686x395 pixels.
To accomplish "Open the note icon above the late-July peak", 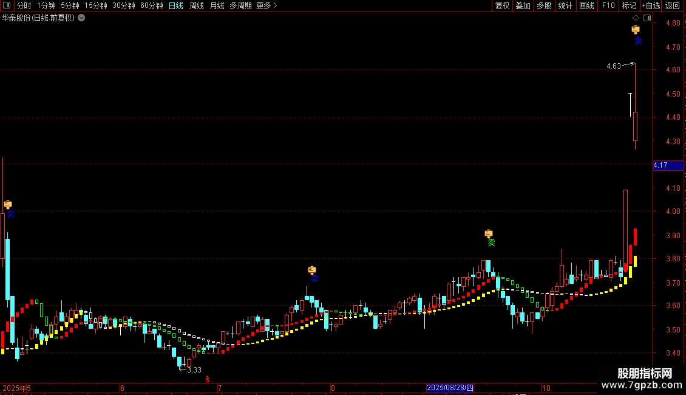I will pyautogui.click(x=312, y=270).
